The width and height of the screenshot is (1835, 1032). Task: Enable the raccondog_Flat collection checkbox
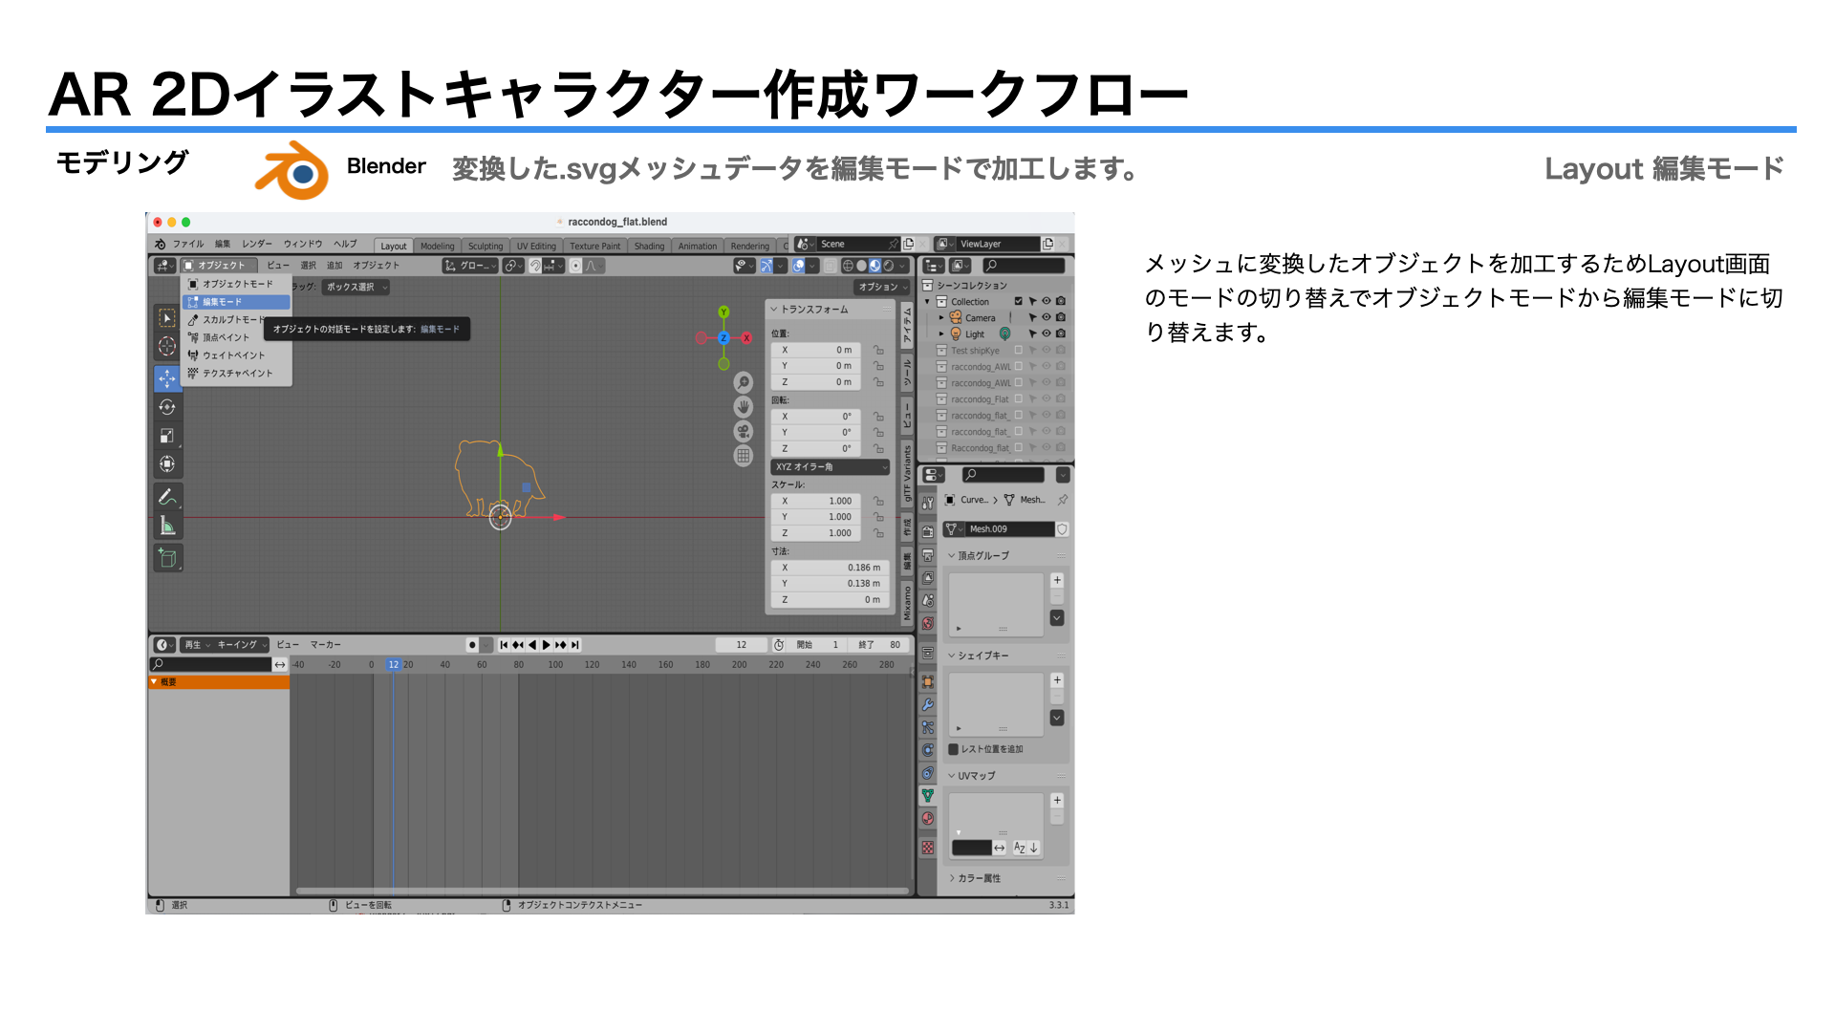coord(1019,399)
